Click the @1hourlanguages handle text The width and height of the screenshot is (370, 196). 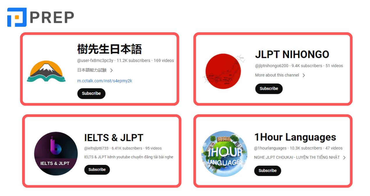coord(270,148)
